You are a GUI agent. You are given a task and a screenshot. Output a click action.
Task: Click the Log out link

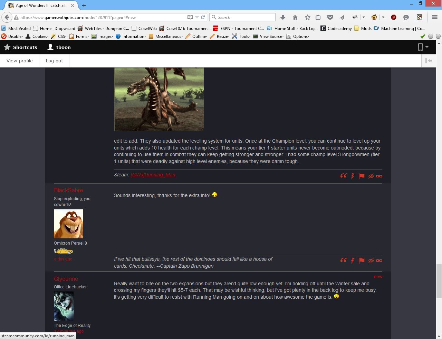[x=55, y=61]
